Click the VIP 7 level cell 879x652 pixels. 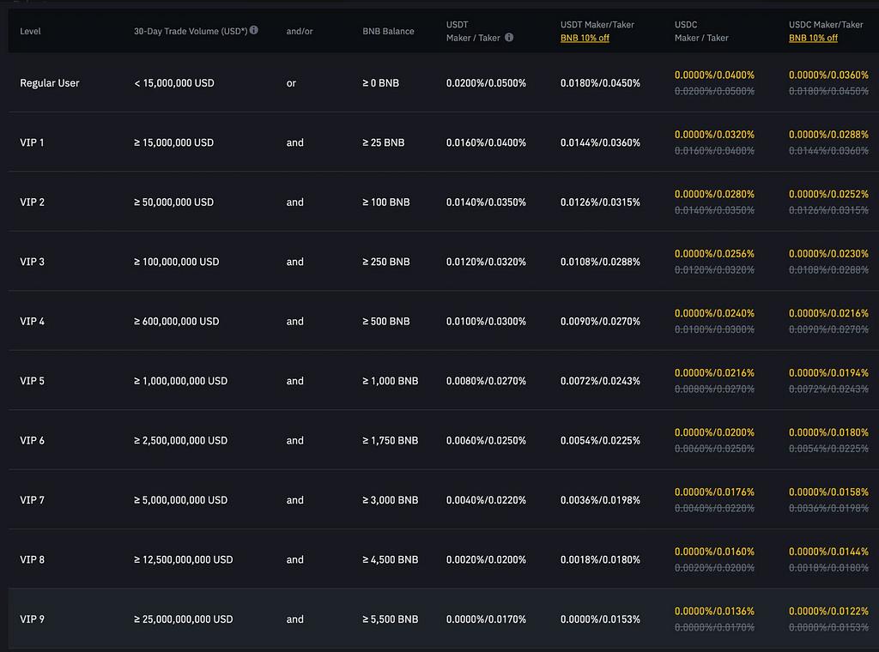(32, 500)
